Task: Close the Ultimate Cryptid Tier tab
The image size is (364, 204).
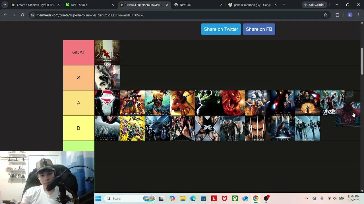Action: click(x=58, y=5)
